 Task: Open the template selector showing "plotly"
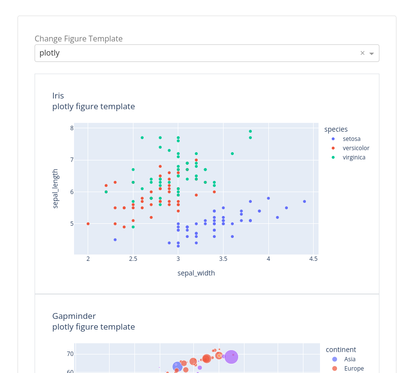point(195,53)
